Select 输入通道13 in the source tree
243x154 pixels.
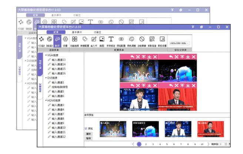59,60
